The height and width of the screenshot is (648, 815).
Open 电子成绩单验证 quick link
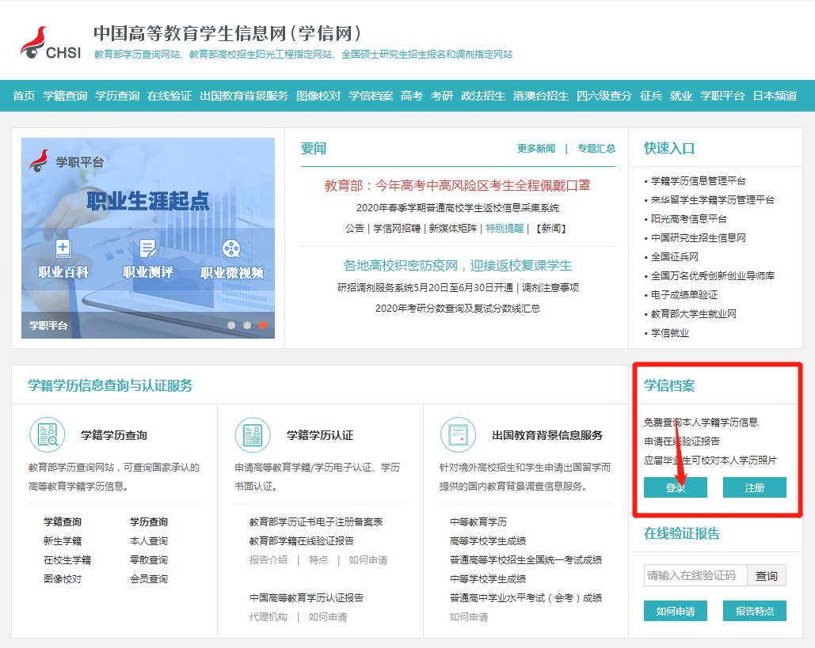click(684, 295)
